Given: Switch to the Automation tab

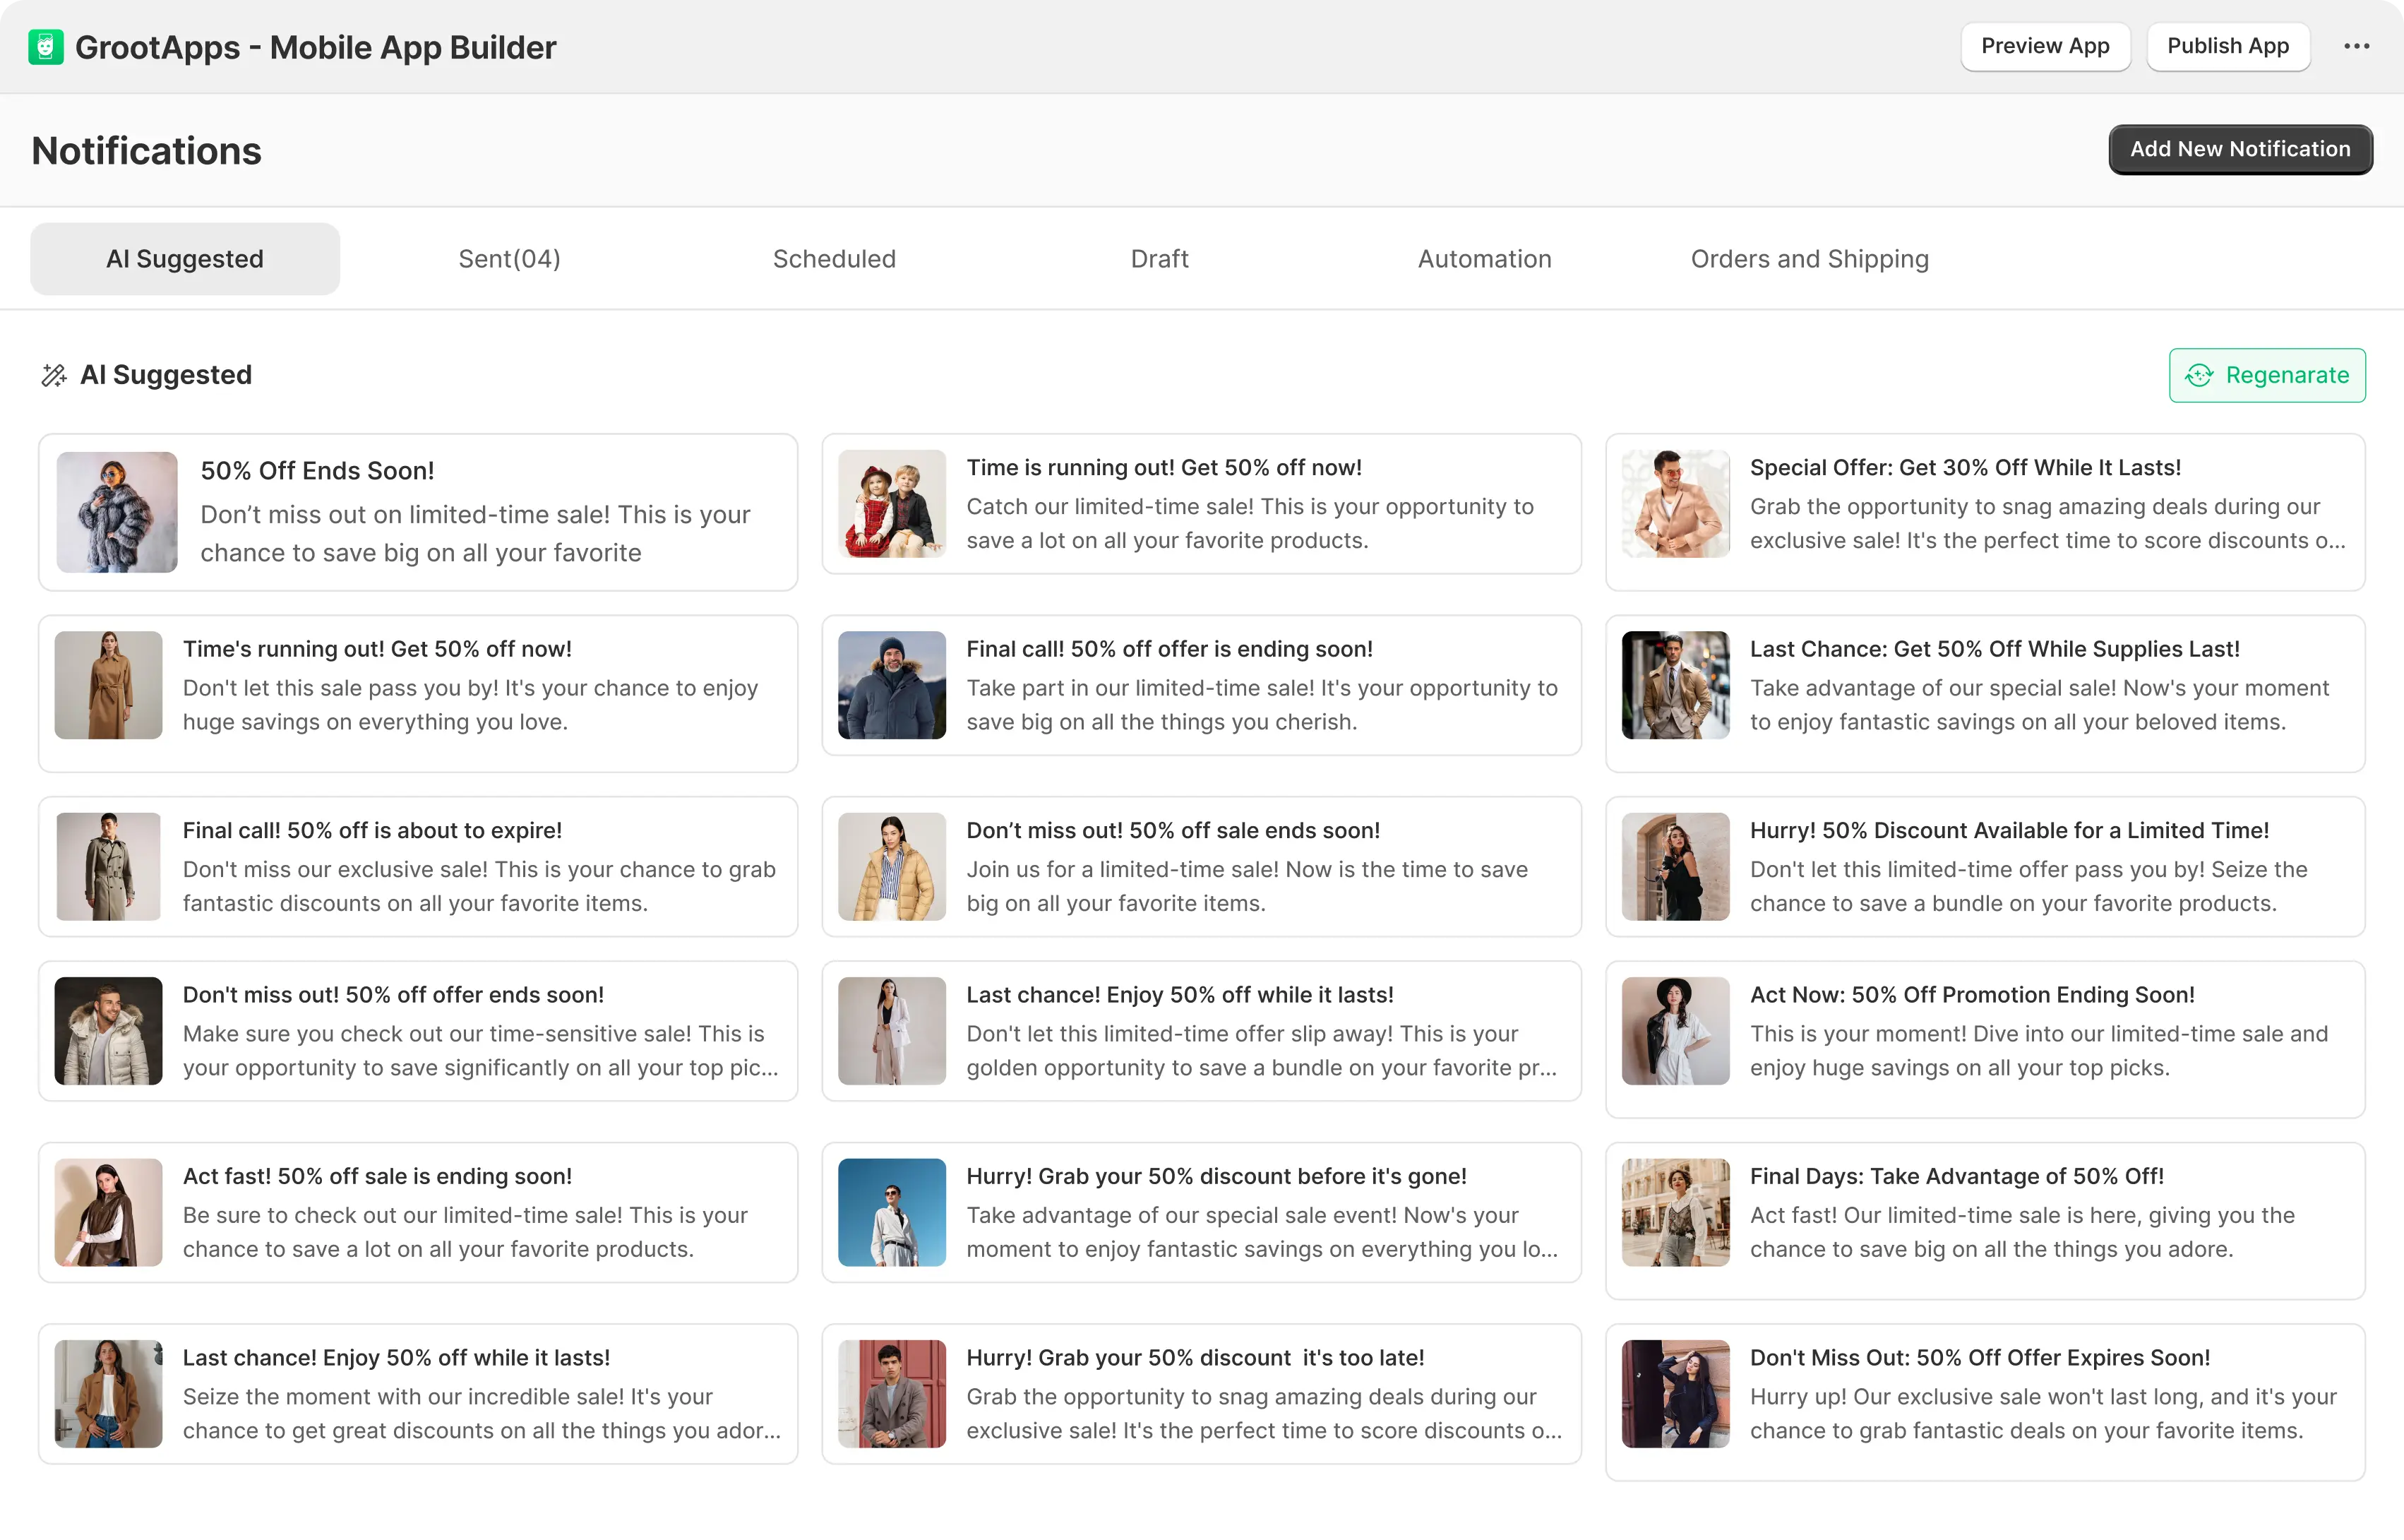Looking at the screenshot, I should (1483, 258).
